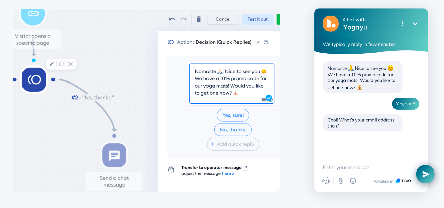
Task: Click the pencil icon beside Decision (Quick Replies)
Action: pos(258,42)
